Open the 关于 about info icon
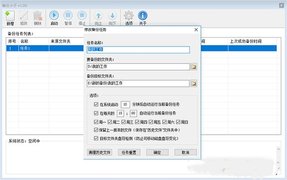Viewport: 287px width, 180px height. pyautogui.click(x=143, y=18)
